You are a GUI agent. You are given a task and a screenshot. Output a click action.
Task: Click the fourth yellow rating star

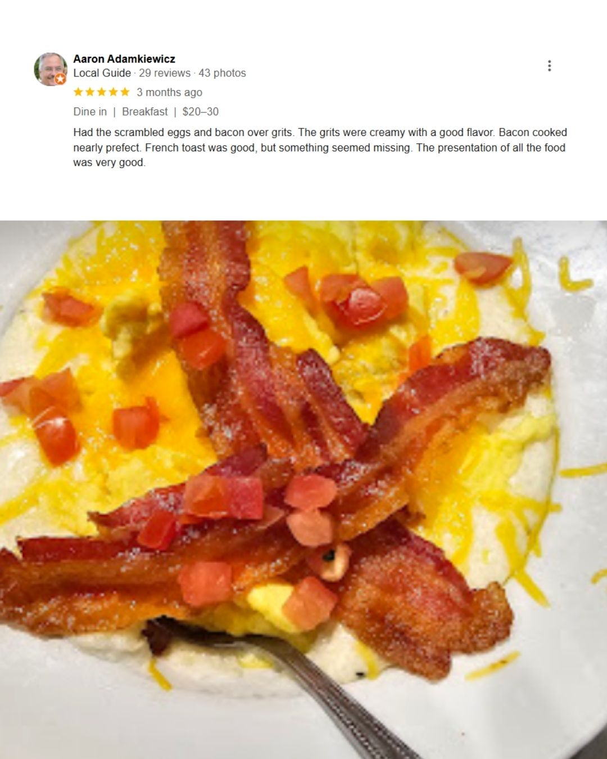113,92
